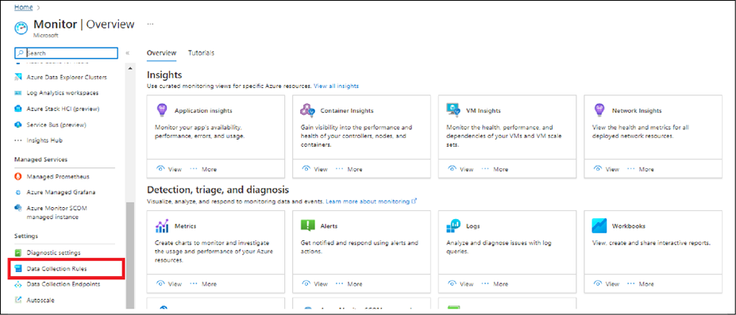Open More options for Application insights

pos(203,169)
